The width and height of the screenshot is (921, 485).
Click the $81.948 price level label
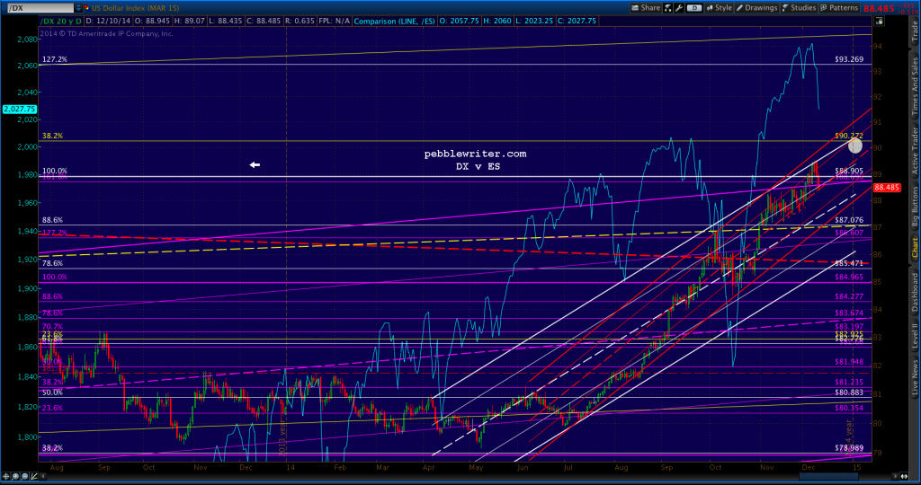849,362
